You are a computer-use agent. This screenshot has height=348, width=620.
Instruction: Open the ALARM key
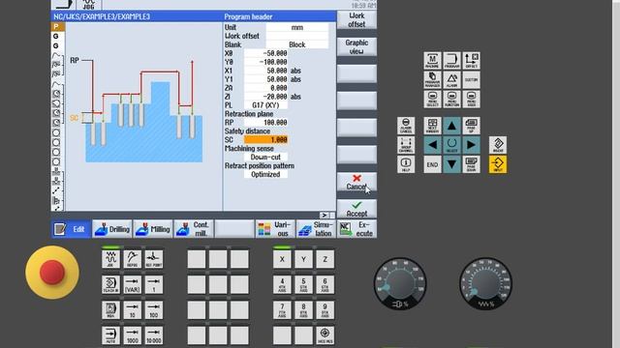[452, 79]
